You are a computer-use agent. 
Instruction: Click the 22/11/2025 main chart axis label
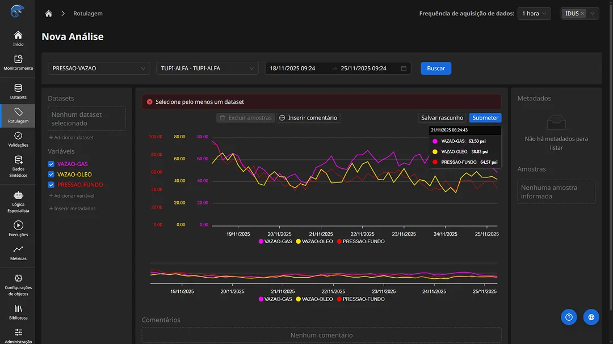tap(362, 234)
